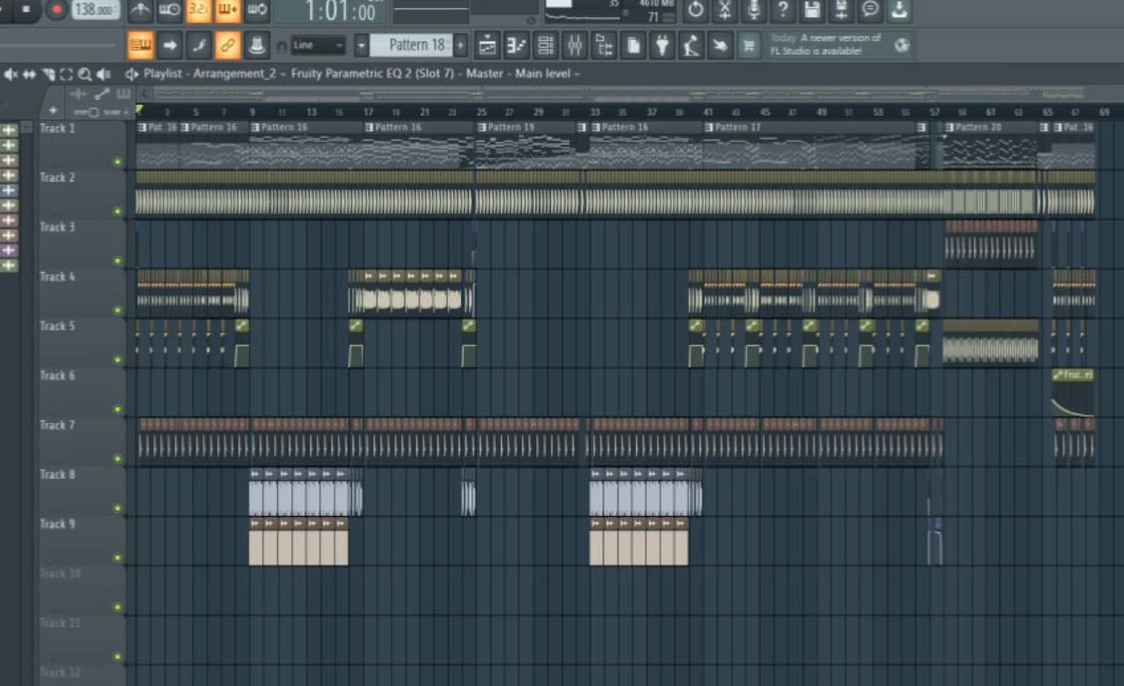Viewport: 1124px width, 686px height.
Task: Click the download/export arrow icon
Action: (900, 10)
